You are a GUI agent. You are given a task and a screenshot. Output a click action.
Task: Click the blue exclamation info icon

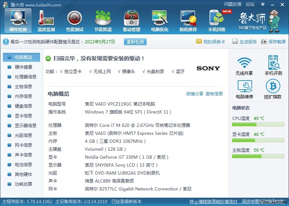[x=6, y=42]
